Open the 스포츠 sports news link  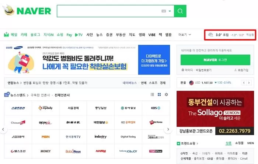[x=153, y=83]
